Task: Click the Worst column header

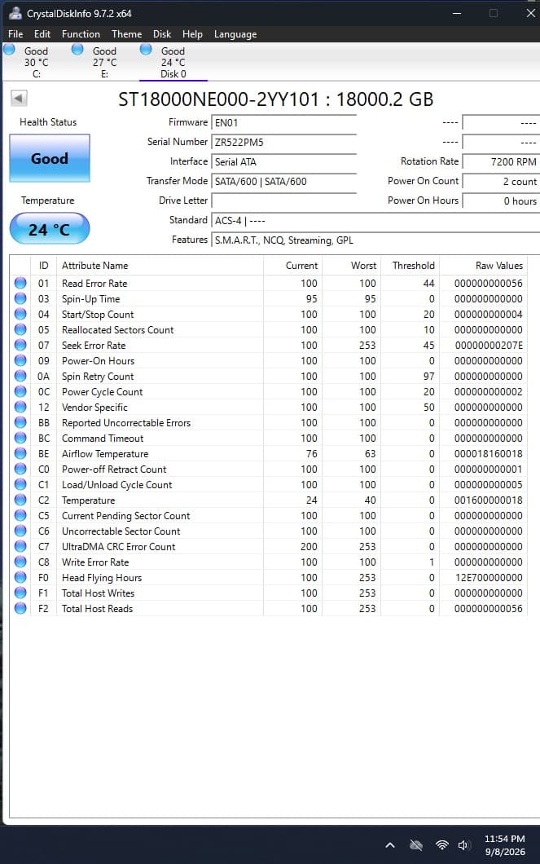Action: click(x=352, y=266)
